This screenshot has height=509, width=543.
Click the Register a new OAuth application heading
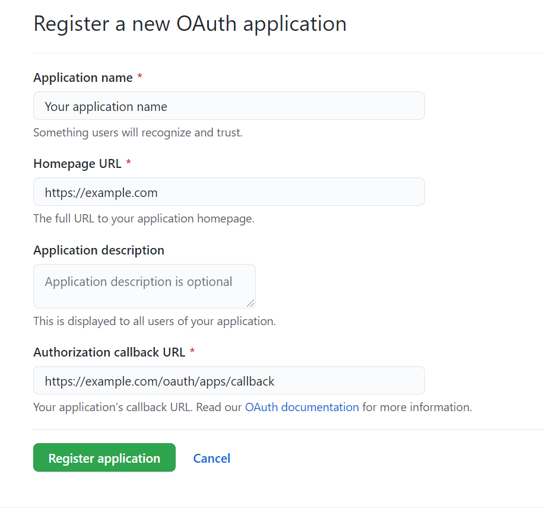[x=190, y=24]
